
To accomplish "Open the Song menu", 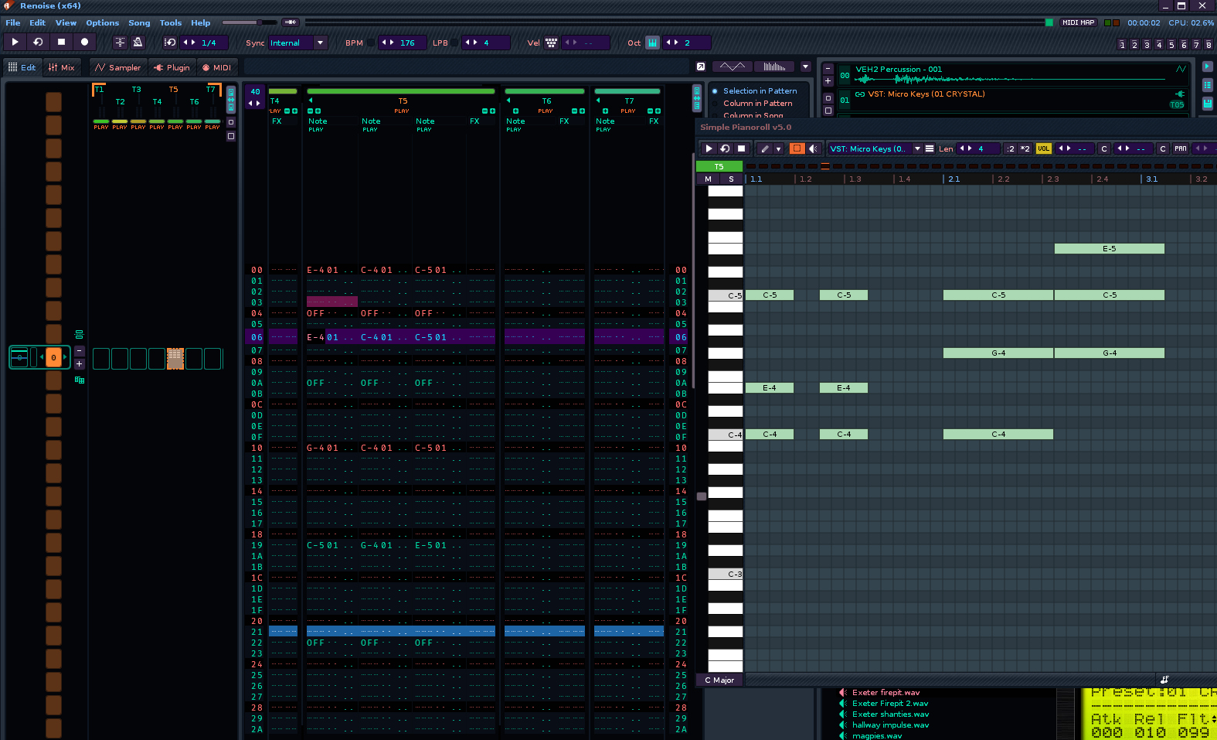I will pos(139,23).
